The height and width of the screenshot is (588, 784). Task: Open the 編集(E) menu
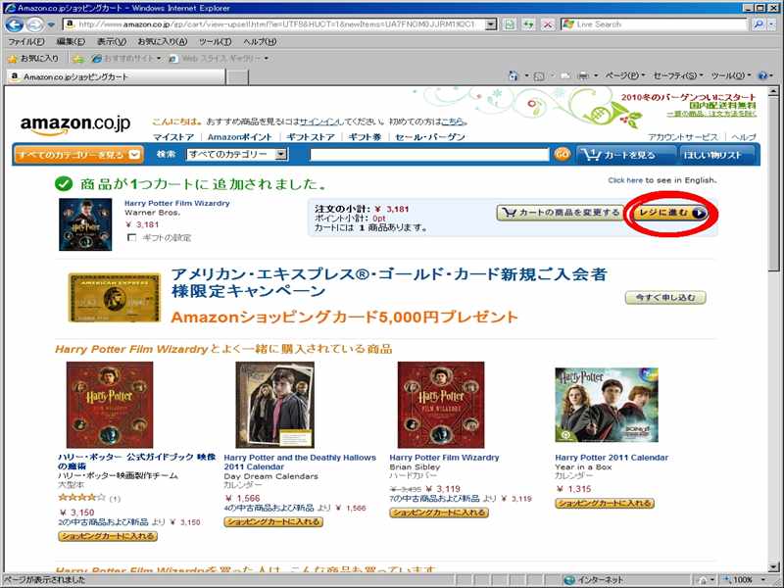71,42
